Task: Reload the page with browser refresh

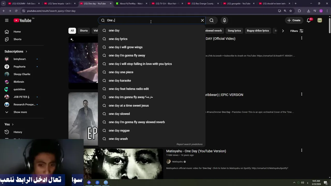Action: point(16,11)
